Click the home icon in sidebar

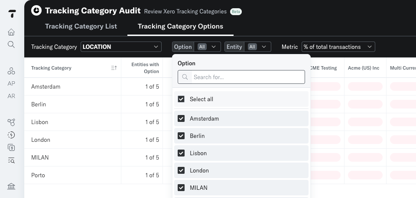click(x=11, y=32)
